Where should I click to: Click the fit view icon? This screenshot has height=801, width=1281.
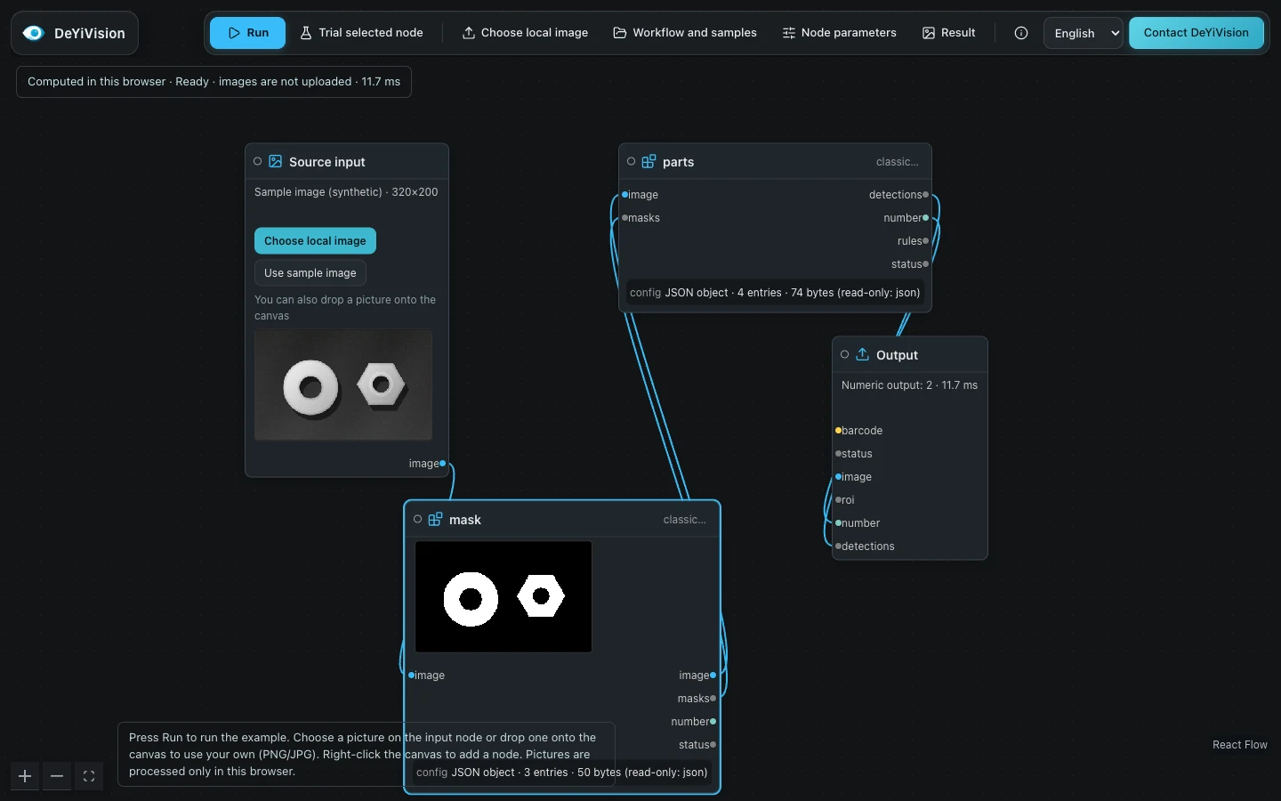coord(89,776)
